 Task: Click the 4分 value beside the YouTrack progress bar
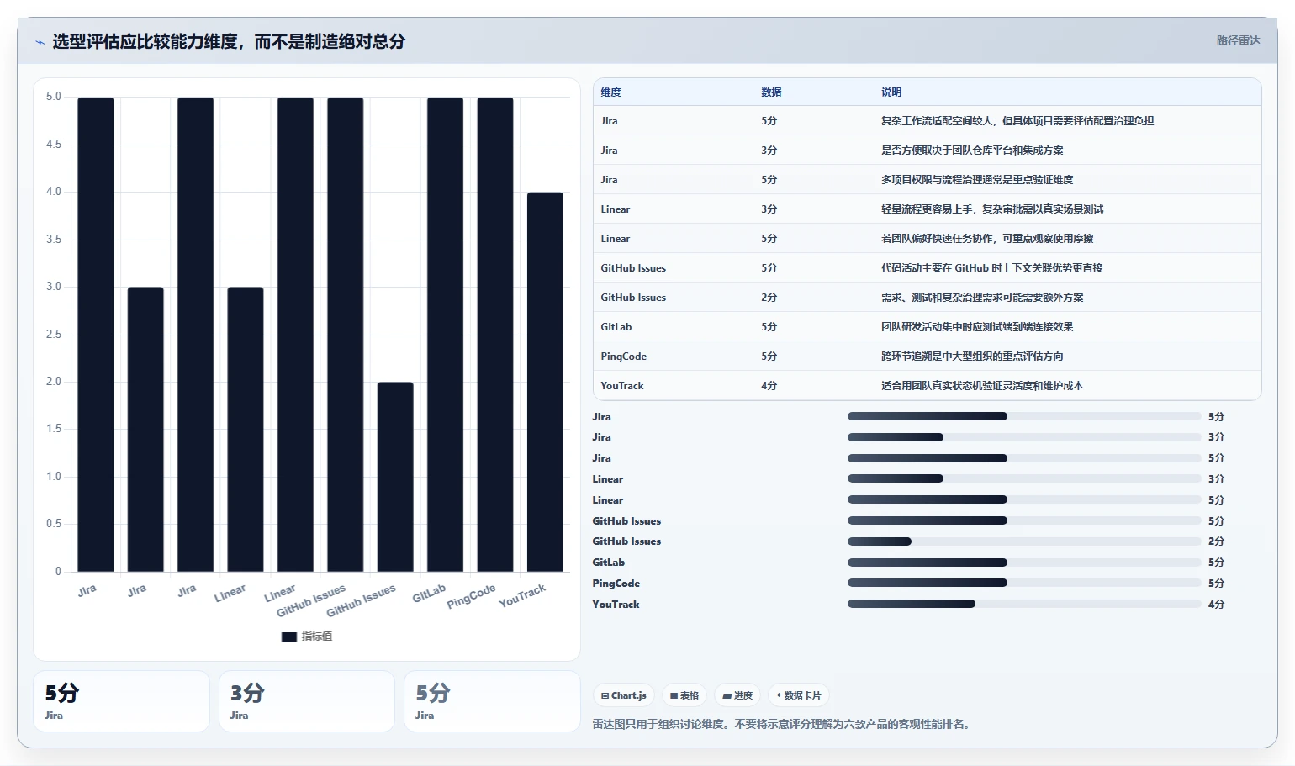pyautogui.click(x=1217, y=605)
